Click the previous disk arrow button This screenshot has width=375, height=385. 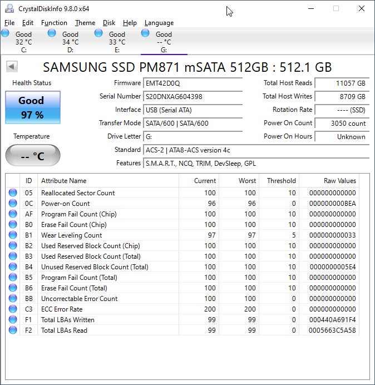pos(12,67)
